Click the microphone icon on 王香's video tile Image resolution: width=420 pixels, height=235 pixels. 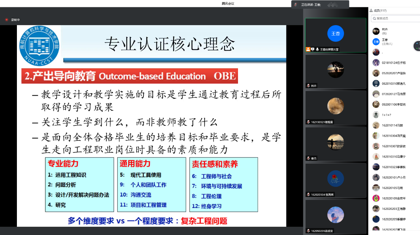(317, 49)
